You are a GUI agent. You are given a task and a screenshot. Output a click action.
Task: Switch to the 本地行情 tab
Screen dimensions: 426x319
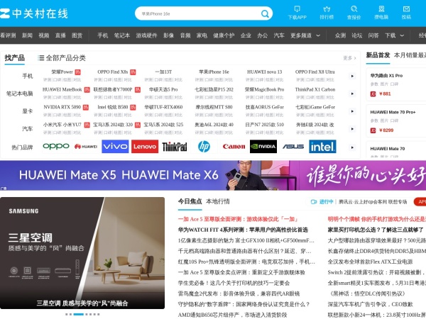coord(218,201)
